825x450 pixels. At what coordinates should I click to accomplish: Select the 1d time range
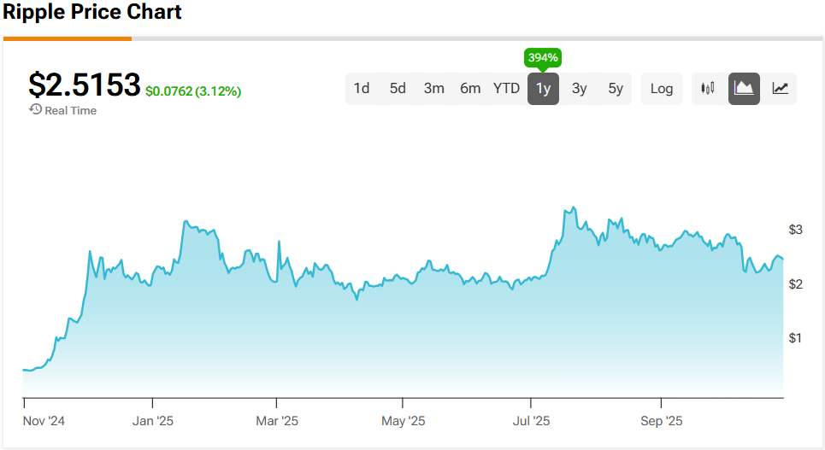pos(362,88)
